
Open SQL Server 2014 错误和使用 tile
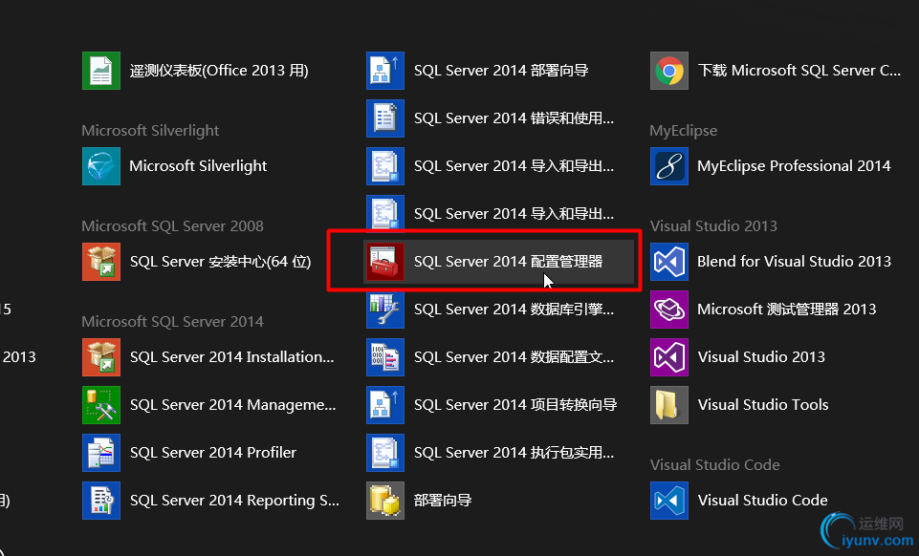pos(492,118)
